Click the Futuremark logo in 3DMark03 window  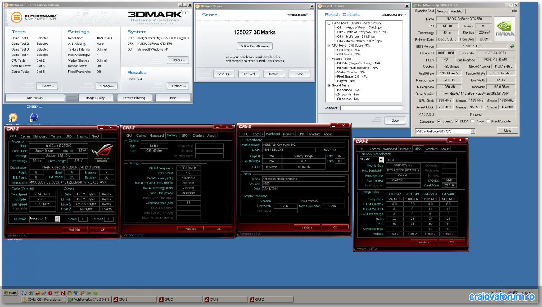click(x=34, y=17)
